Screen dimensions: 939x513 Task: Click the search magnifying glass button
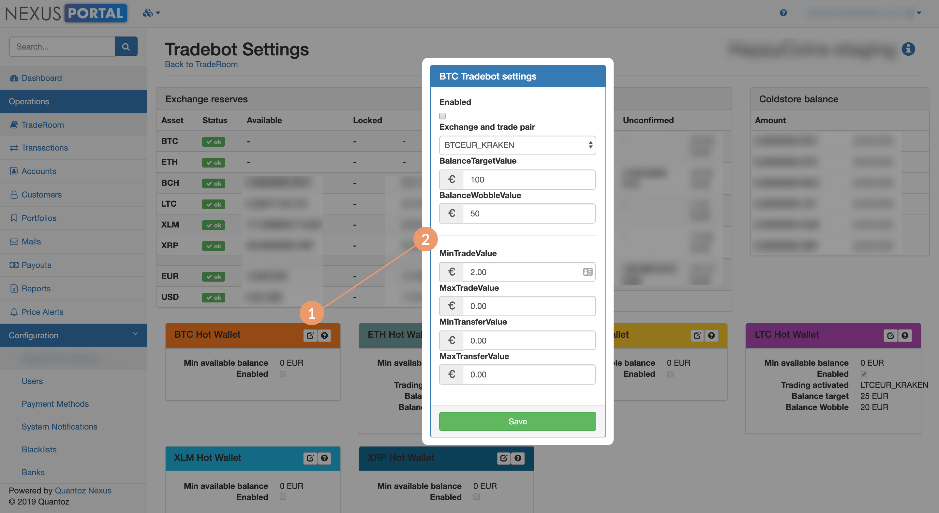(126, 46)
